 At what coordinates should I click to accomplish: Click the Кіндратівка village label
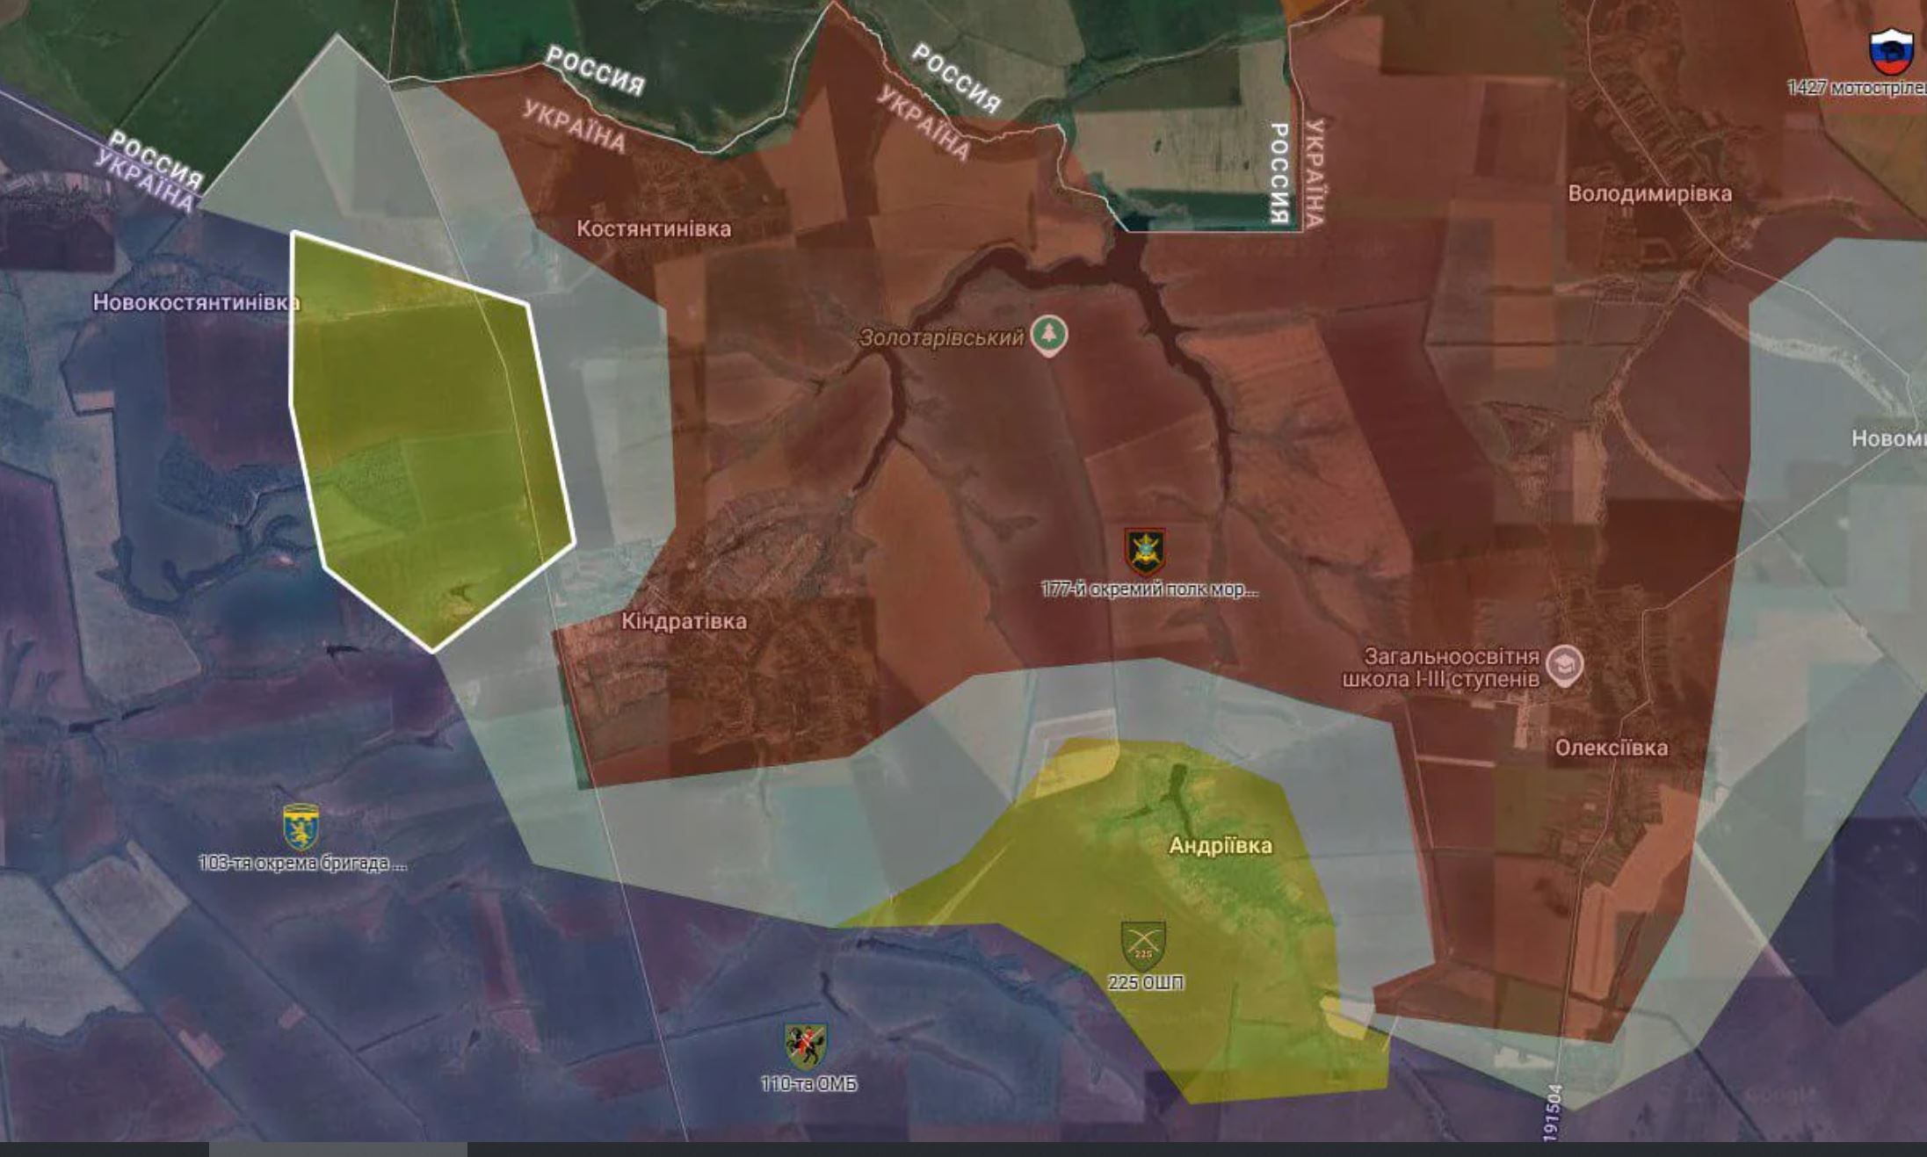pyautogui.click(x=684, y=621)
